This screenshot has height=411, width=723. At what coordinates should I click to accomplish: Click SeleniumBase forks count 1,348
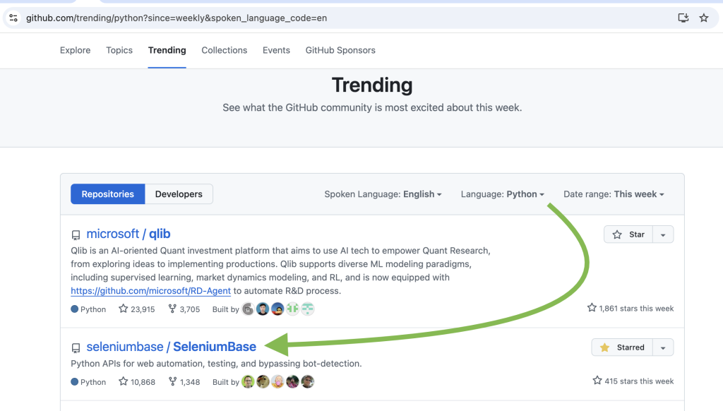184,382
